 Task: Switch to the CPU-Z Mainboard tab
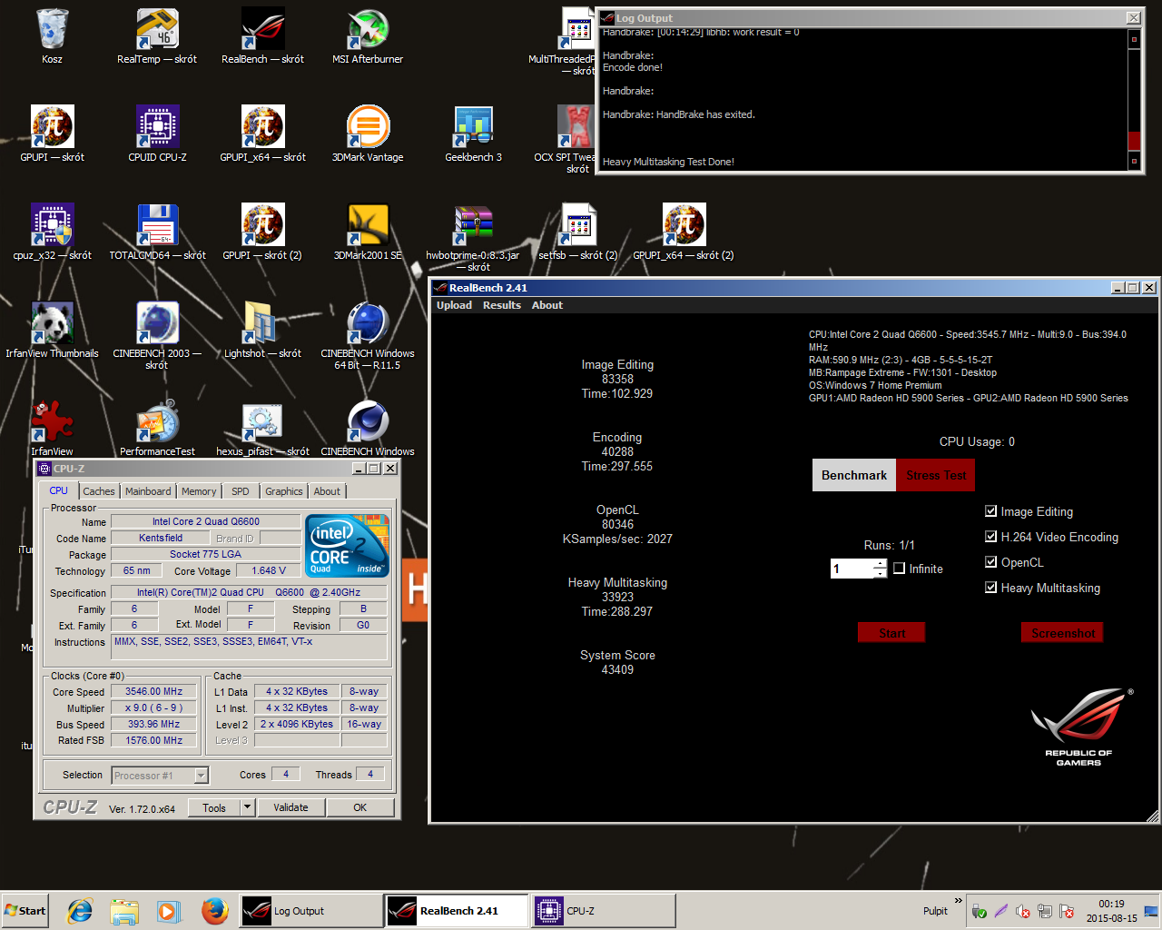point(148,491)
